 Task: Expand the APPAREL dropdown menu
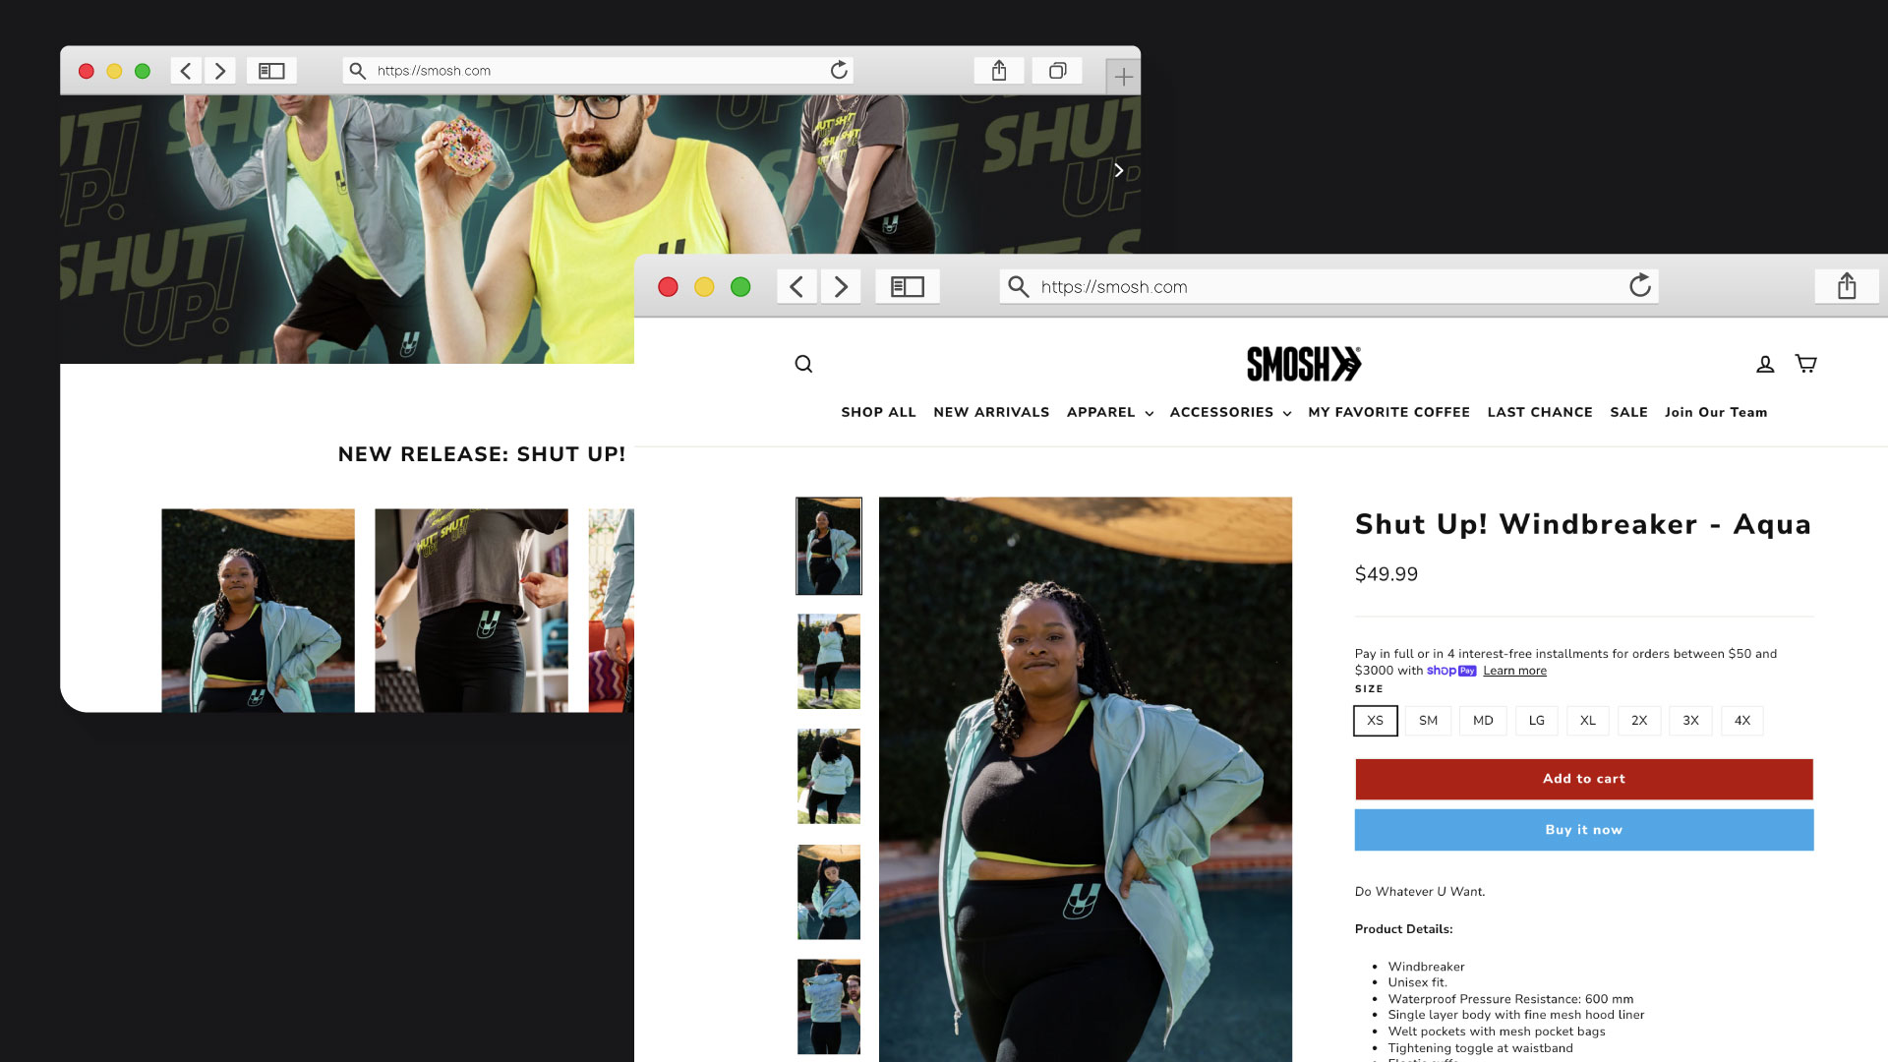[1109, 412]
